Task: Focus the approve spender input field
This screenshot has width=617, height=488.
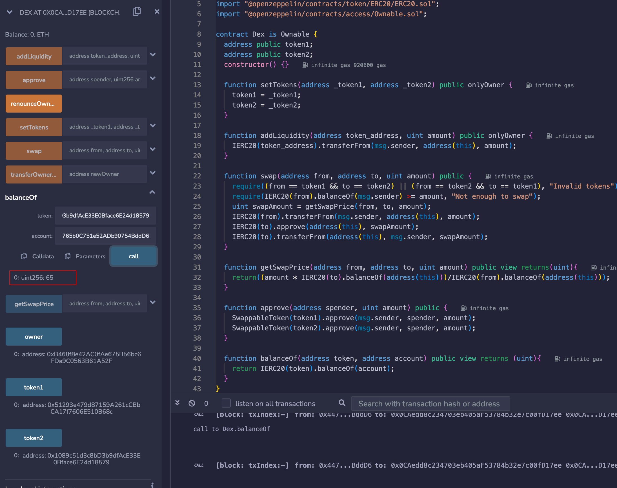Action: (x=105, y=79)
